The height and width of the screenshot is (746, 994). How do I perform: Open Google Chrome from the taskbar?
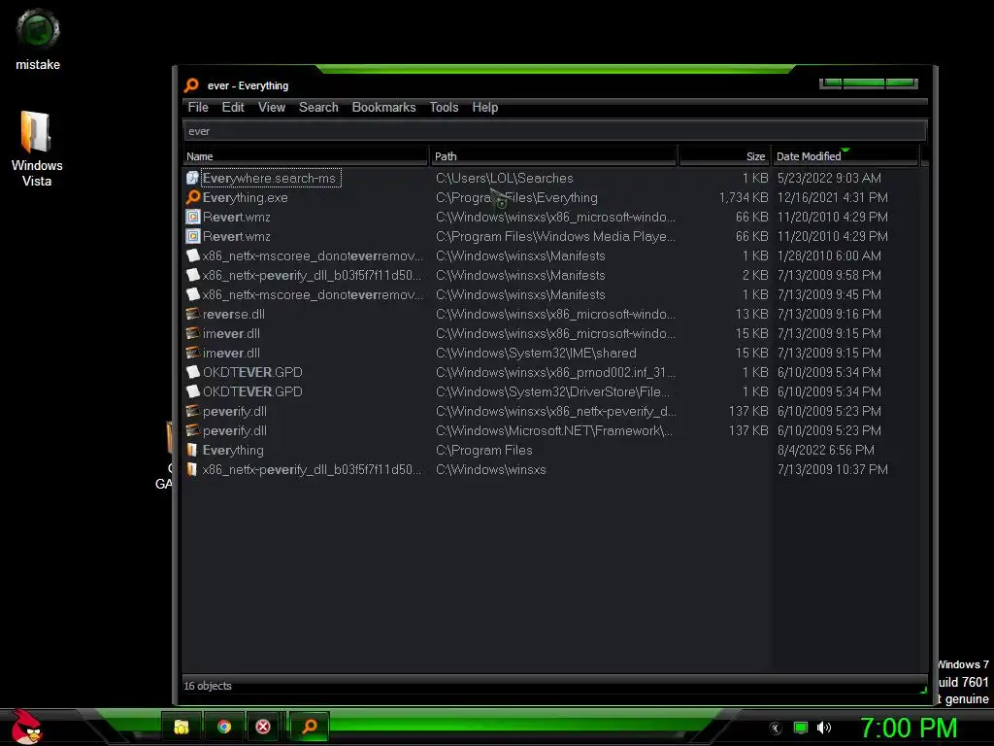(x=224, y=727)
